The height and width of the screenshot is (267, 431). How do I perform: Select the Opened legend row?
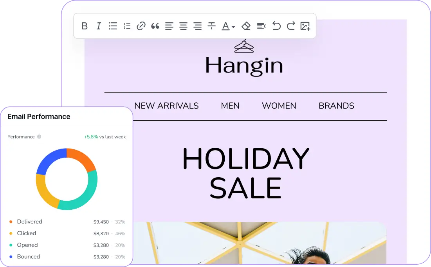point(67,245)
